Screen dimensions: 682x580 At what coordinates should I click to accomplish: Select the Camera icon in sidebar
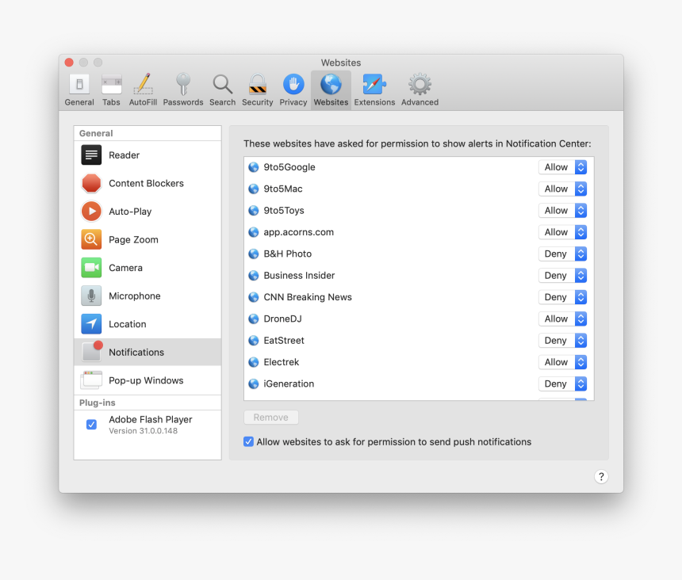click(91, 268)
